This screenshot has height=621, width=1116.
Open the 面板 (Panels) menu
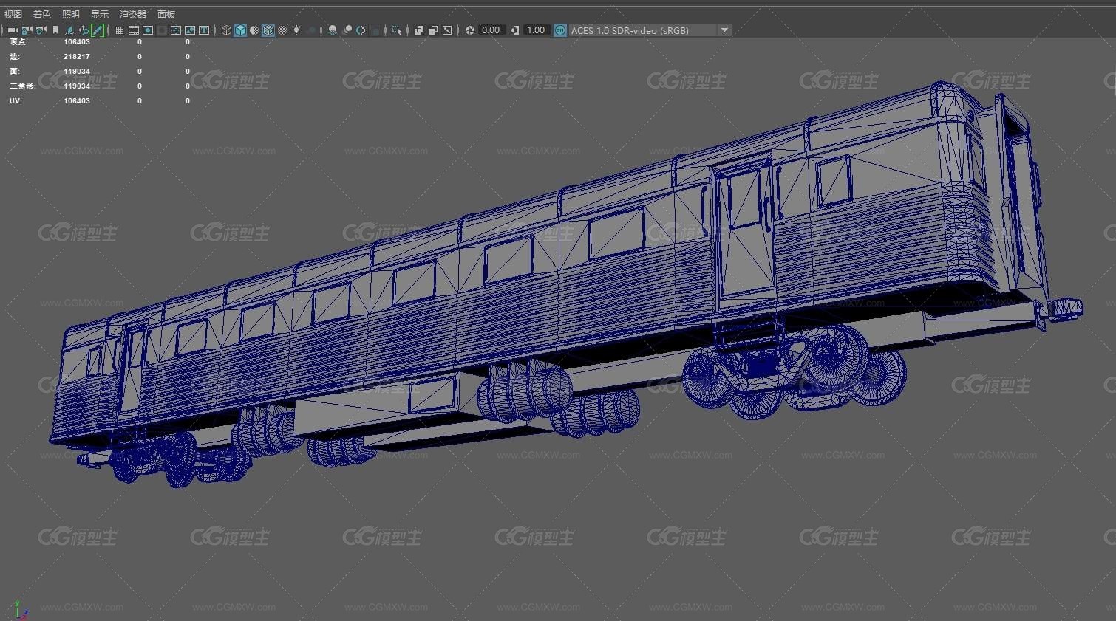coord(166,14)
